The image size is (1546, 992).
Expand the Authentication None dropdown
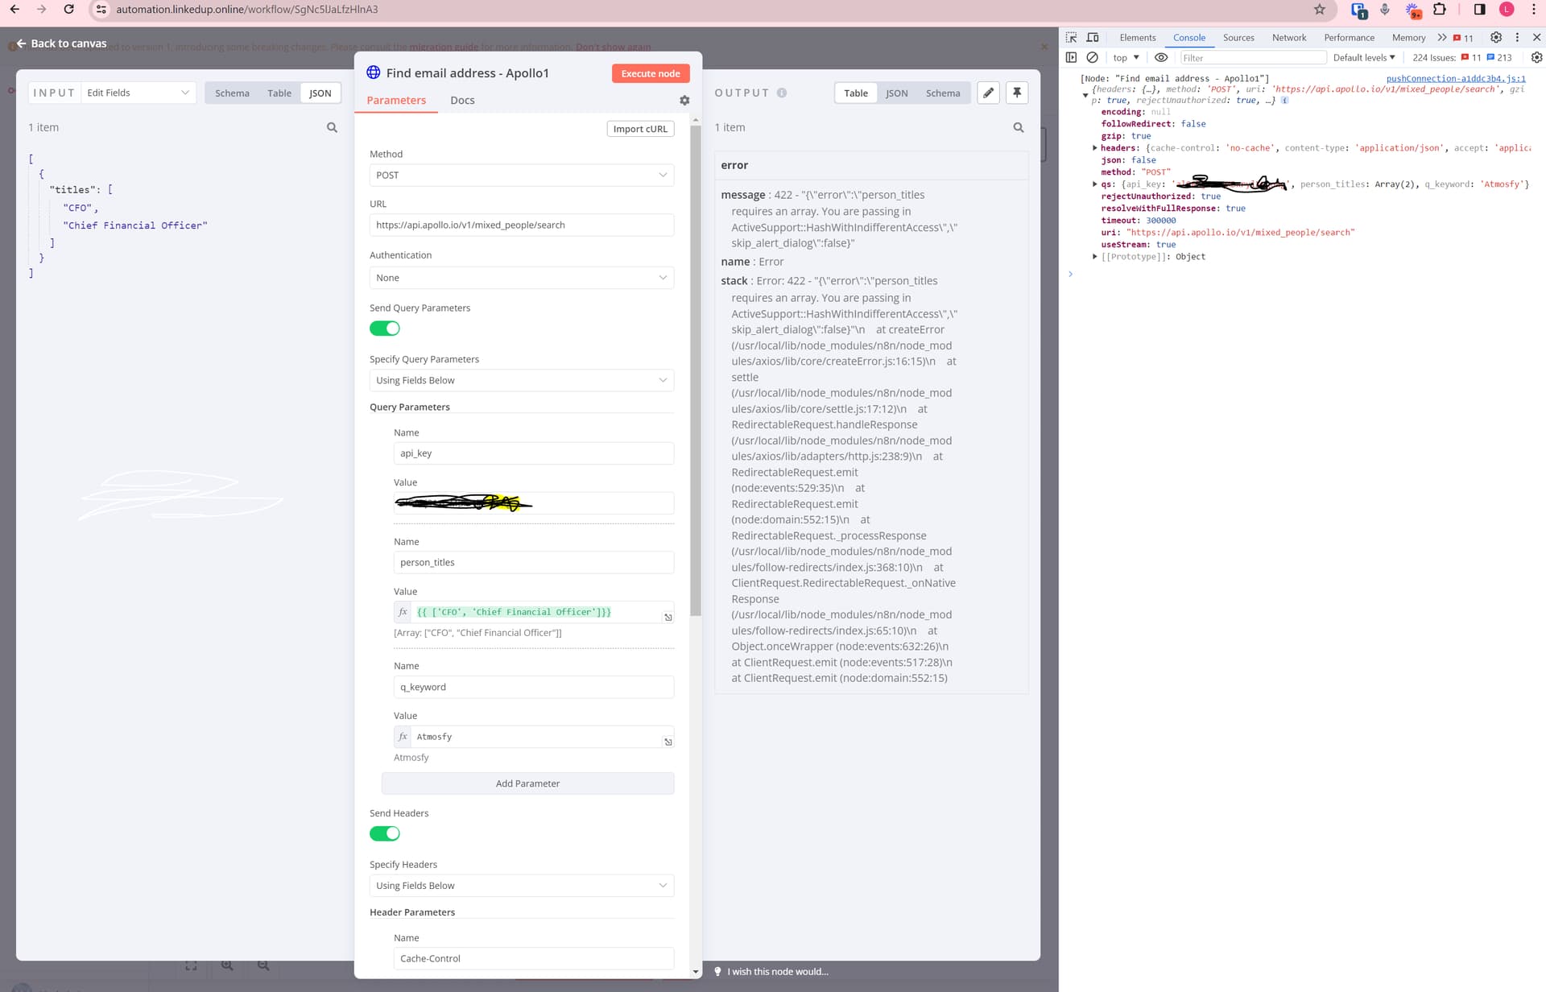pos(522,278)
